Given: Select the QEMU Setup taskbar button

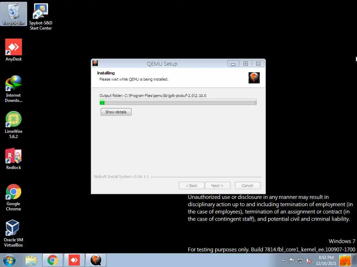Looking at the screenshot, I should point(96,260).
